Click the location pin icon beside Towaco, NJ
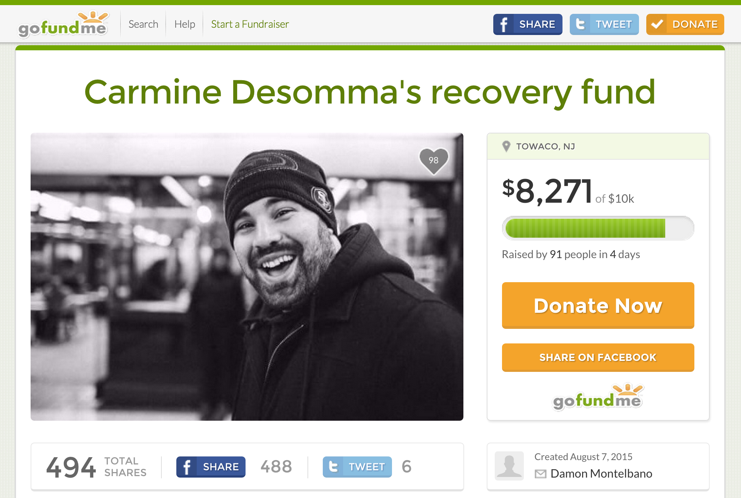This screenshot has height=498, width=741. 506,146
